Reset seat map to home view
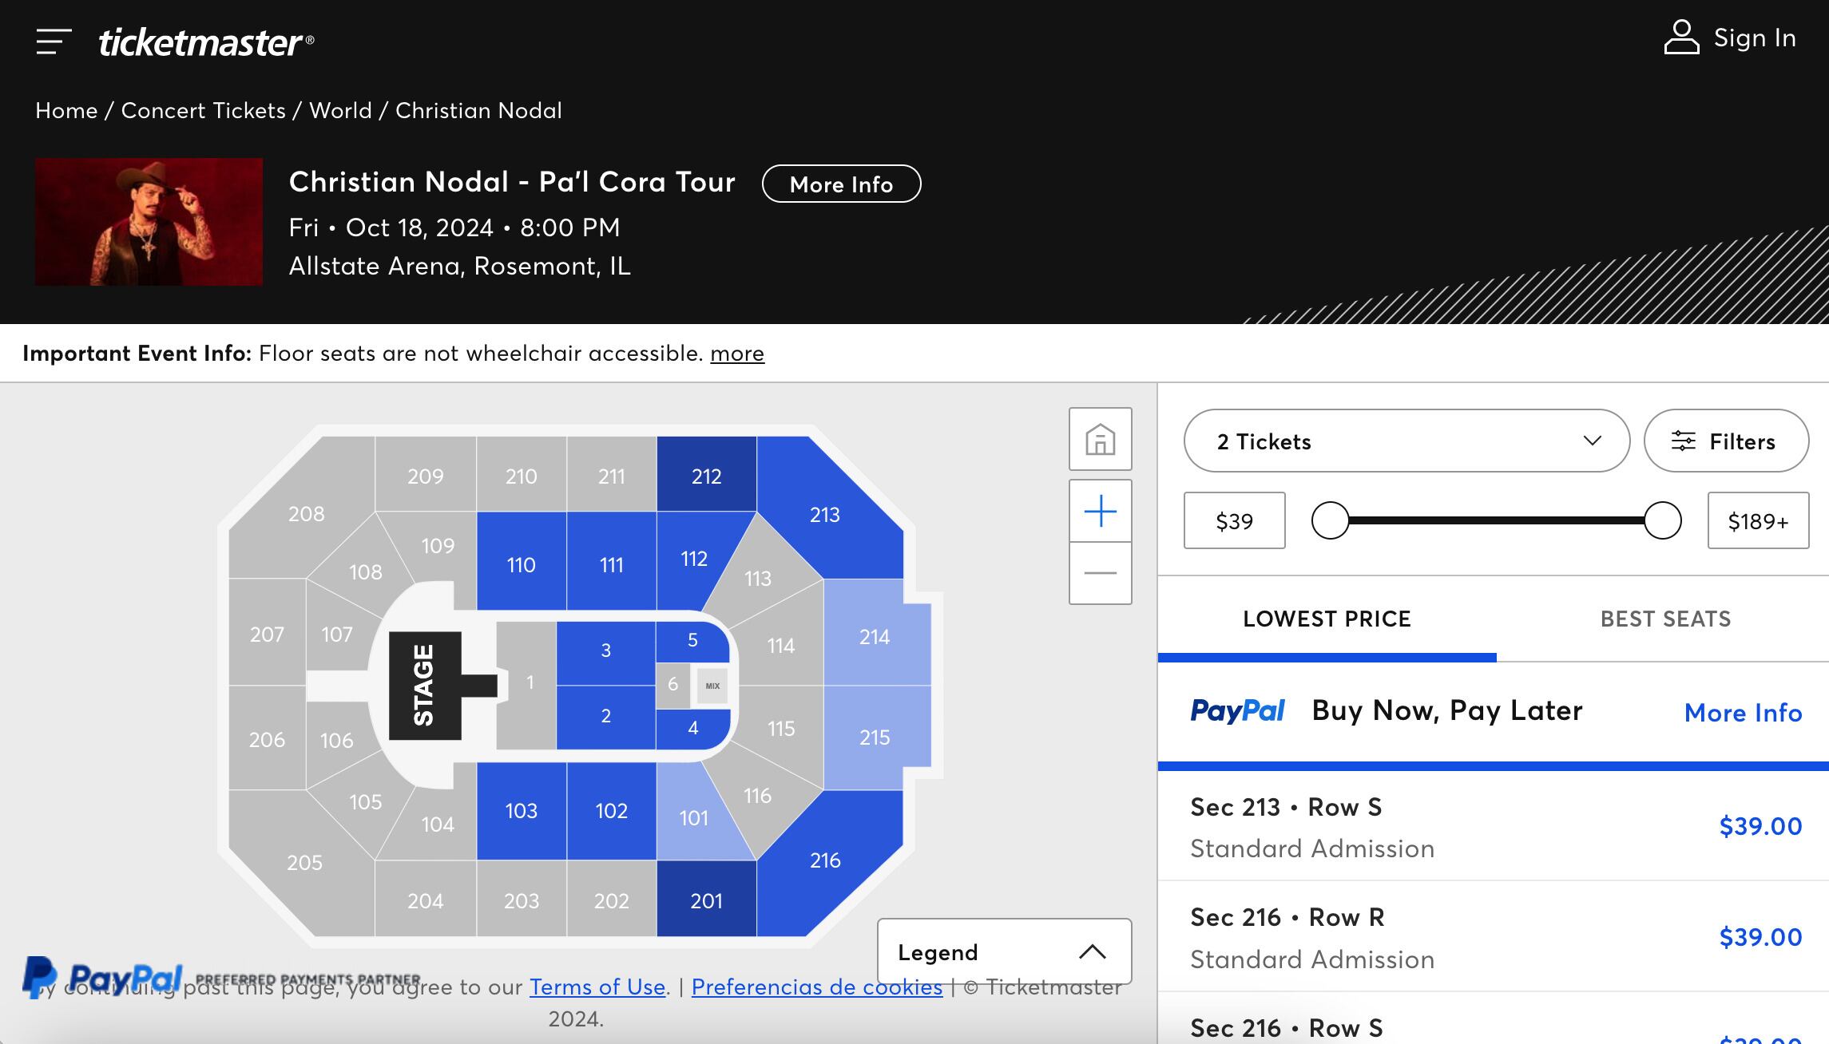1829x1044 pixels. point(1100,439)
